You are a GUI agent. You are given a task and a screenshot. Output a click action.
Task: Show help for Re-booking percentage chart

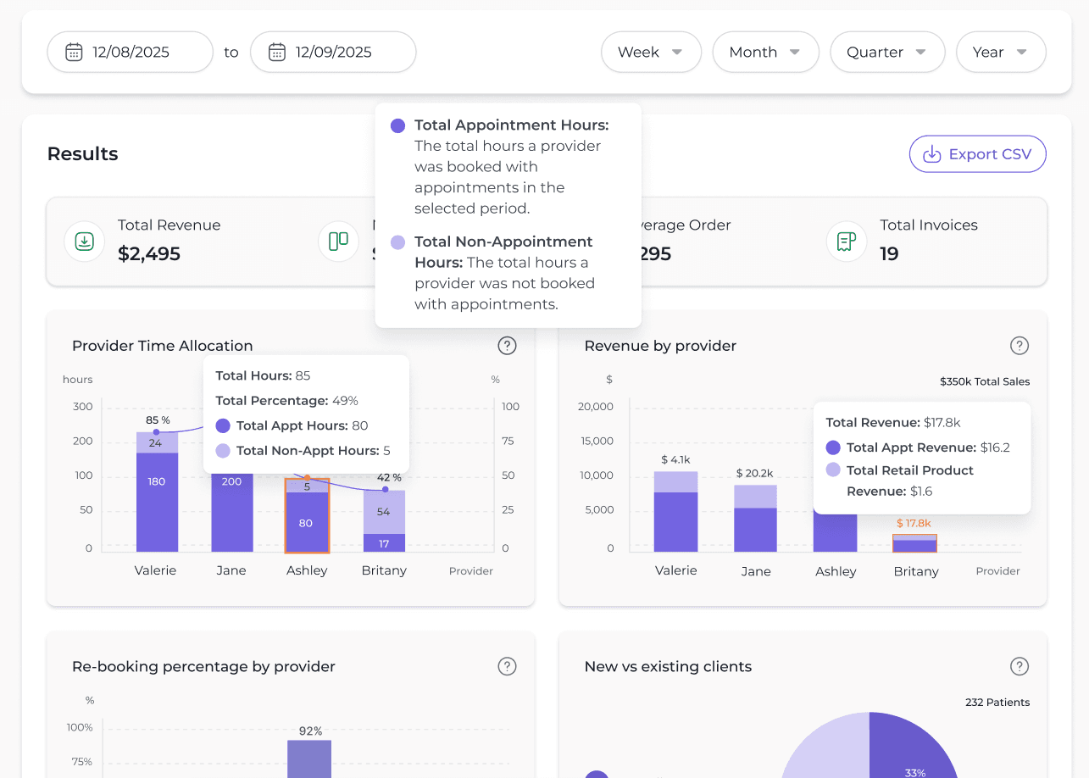click(507, 666)
